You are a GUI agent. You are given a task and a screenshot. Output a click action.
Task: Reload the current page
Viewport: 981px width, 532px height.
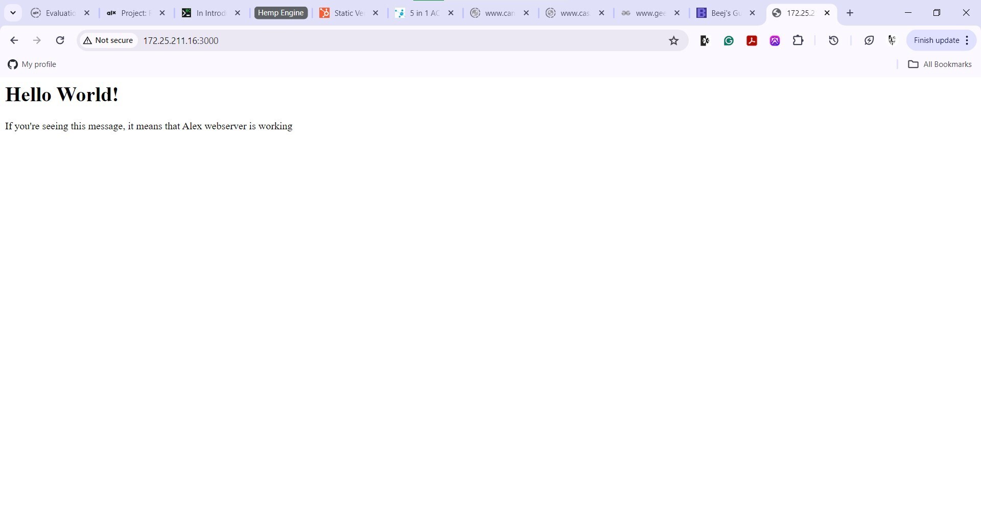click(60, 40)
